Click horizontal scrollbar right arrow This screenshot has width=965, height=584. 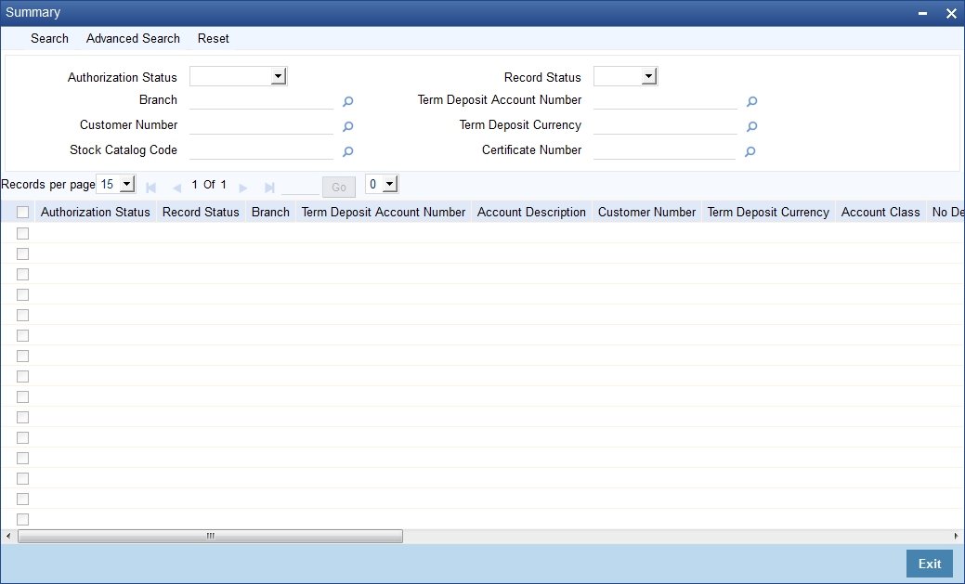point(957,537)
